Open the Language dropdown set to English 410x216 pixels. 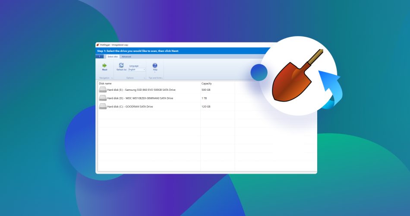(137, 70)
